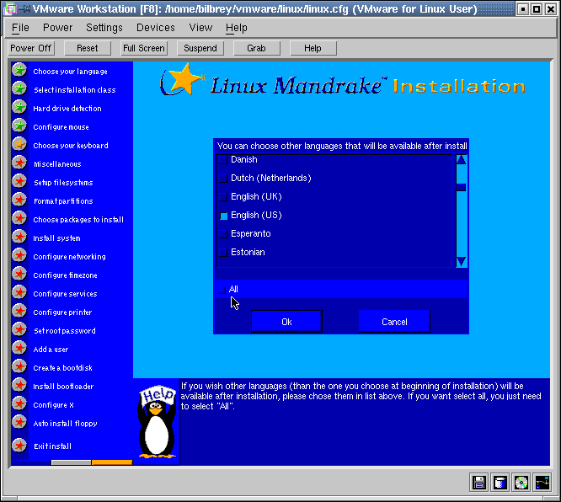
Task: Uncheck the English (US) language checkbox
Action: coord(223,216)
